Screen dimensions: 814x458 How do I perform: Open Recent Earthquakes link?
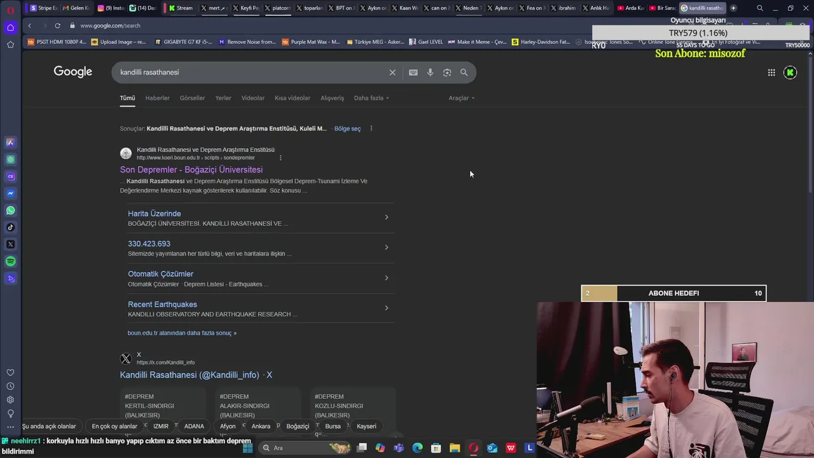point(162,305)
